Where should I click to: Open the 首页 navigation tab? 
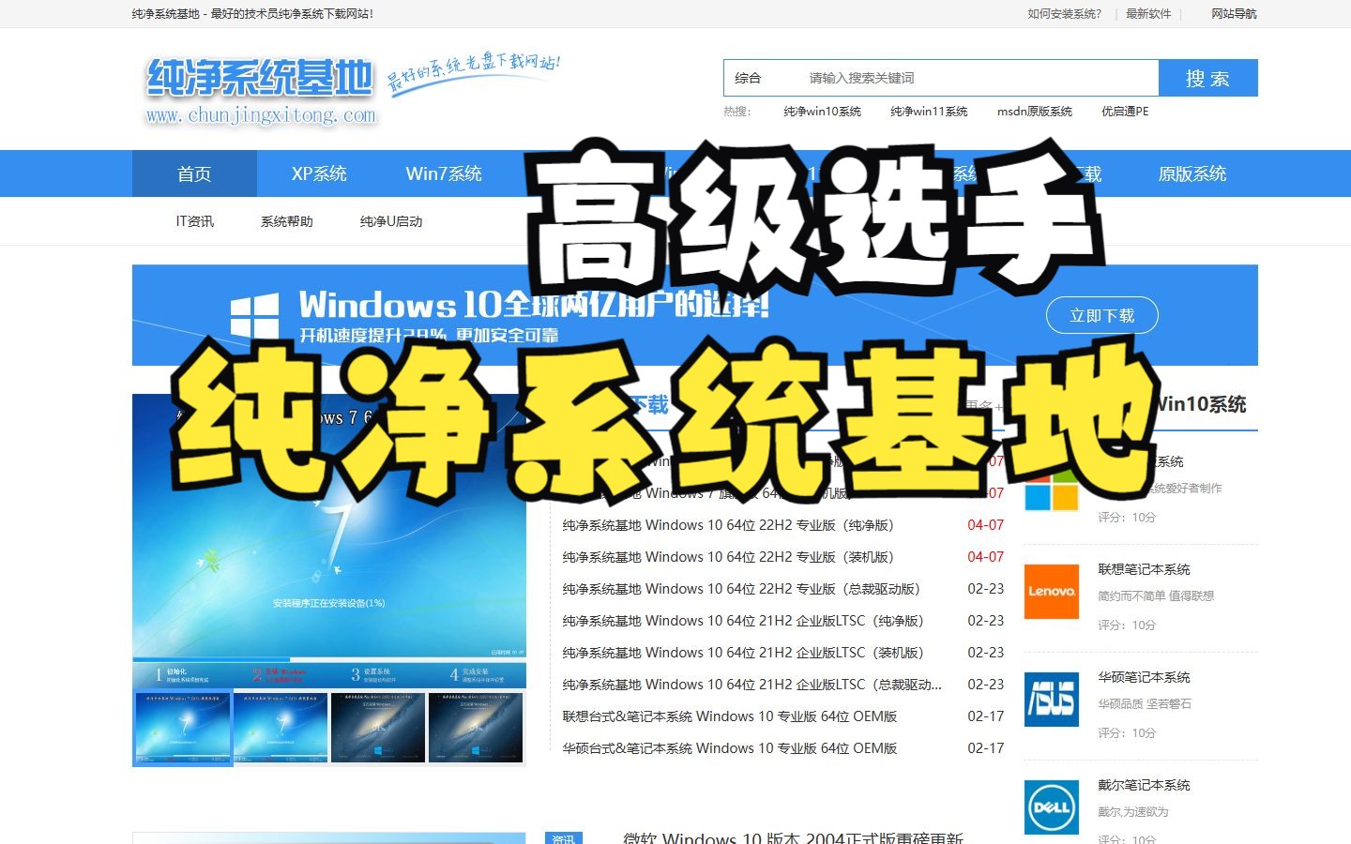[194, 173]
